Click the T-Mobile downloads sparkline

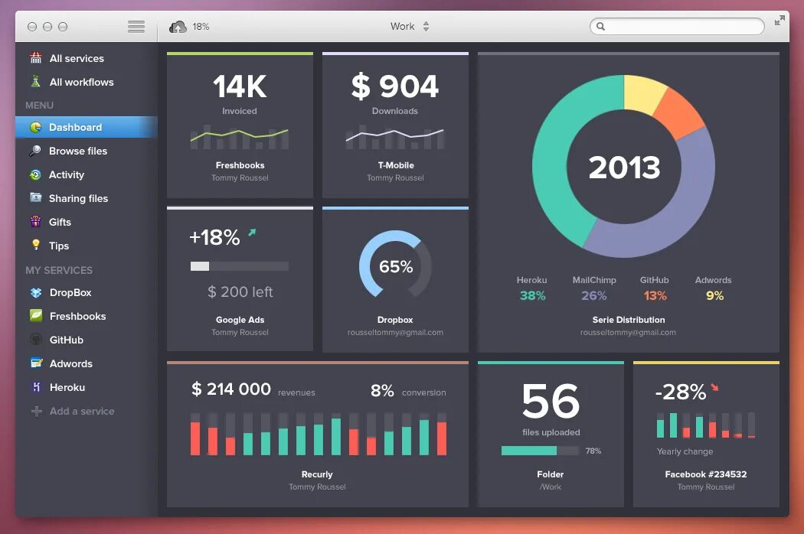[x=395, y=137]
